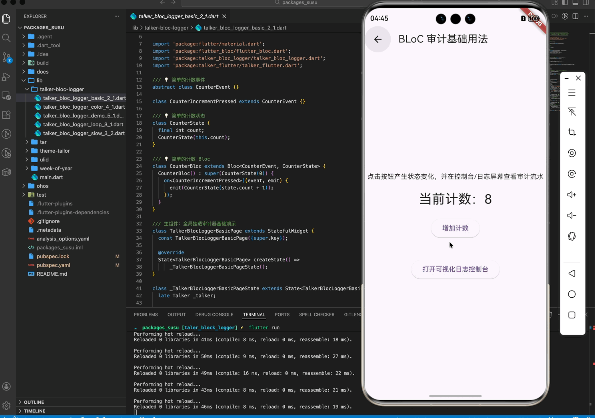Screen dimensions: 595x418
Task: Select main.dart in the Explorer tree
Action: [x=51, y=177]
